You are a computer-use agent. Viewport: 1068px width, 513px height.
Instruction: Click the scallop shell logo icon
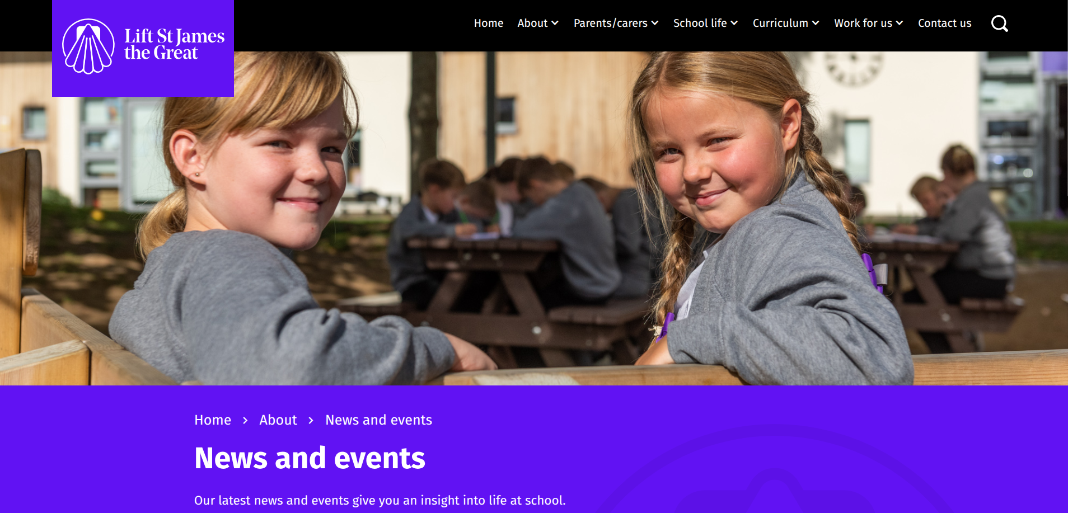88,46
